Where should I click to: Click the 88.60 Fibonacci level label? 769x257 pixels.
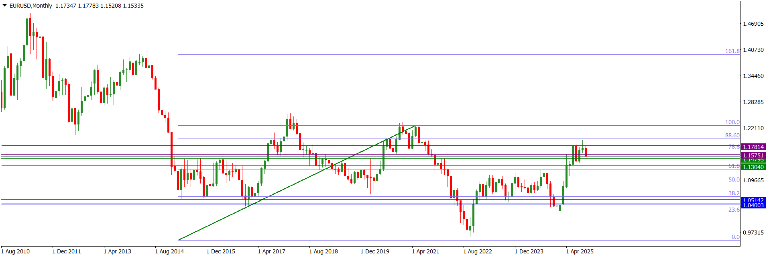[732, 135]
